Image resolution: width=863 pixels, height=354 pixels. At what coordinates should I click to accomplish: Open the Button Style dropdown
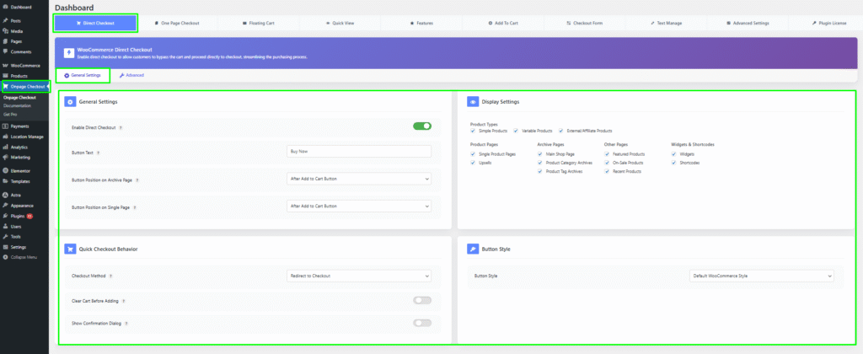[761, 276]
